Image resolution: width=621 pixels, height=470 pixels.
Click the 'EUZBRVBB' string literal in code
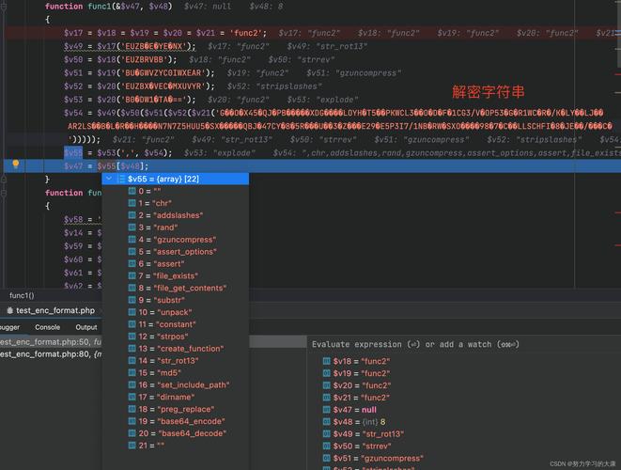pos(144,59)
